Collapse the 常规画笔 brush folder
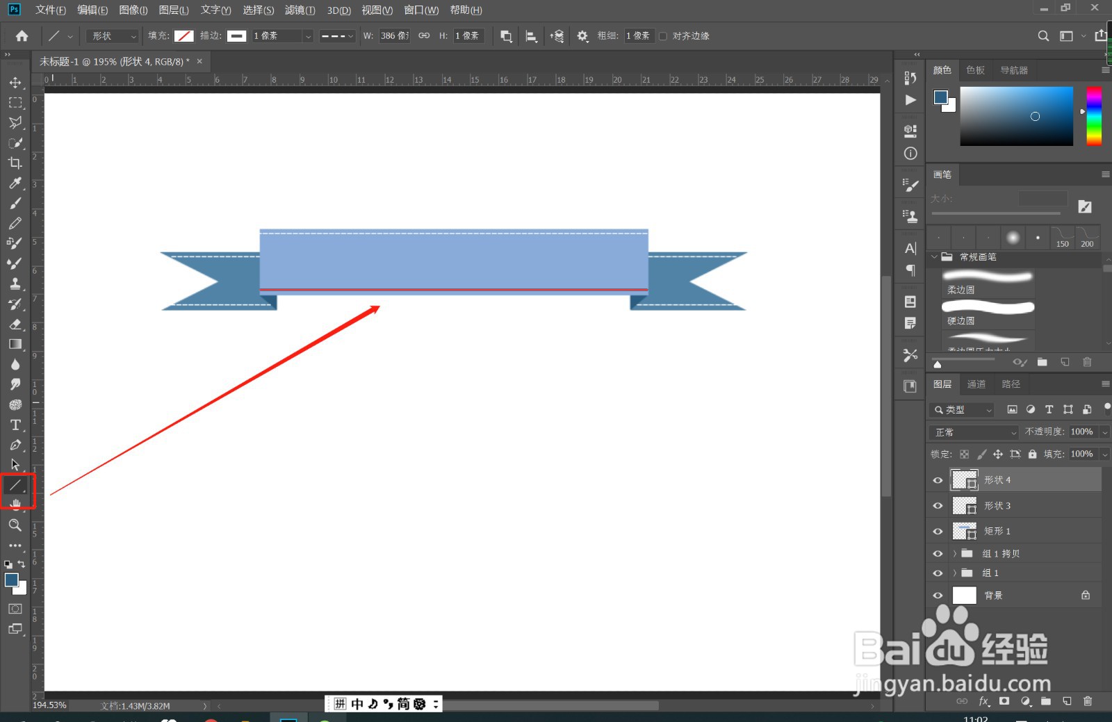The height and width of the screenshot is (722, 1112). [x=935, y=257]
